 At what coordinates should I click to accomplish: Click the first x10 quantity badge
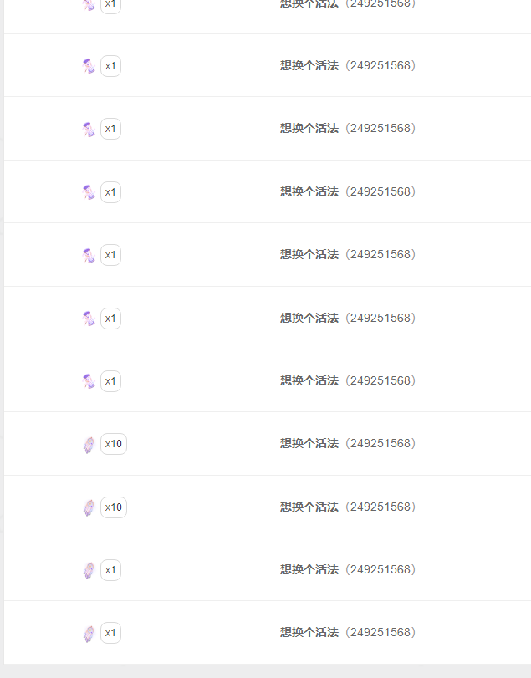(x=113, y=444)
